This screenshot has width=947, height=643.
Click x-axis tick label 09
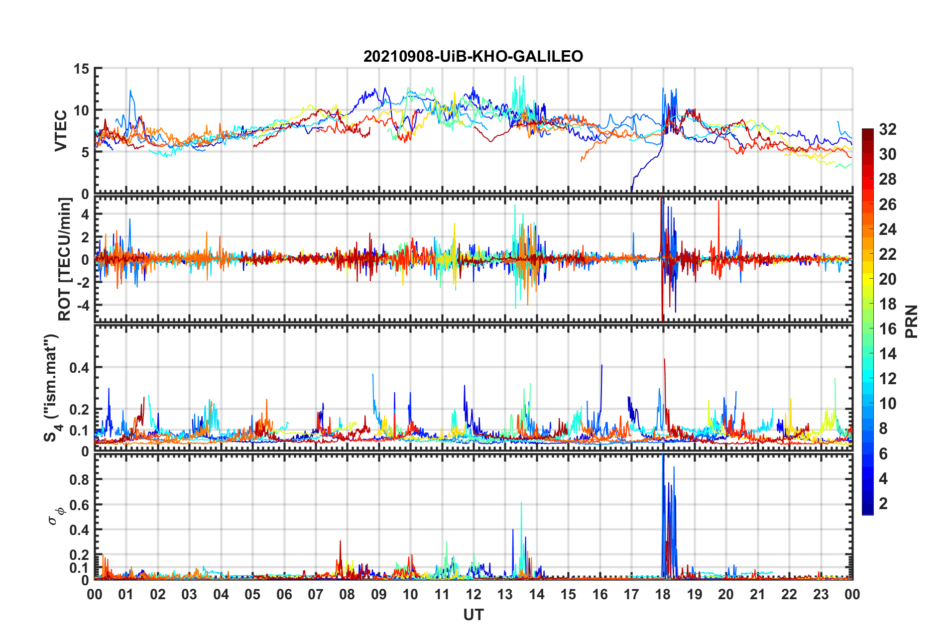point(378,594)
